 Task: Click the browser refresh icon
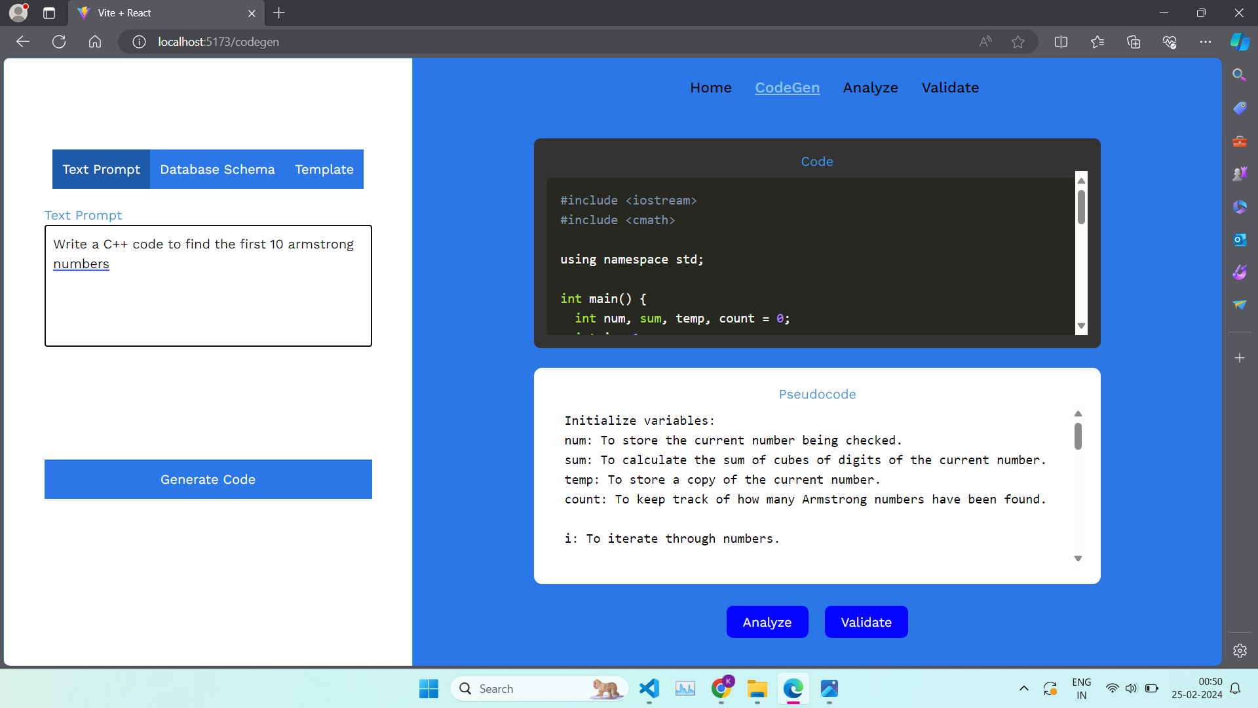point(59,42)
